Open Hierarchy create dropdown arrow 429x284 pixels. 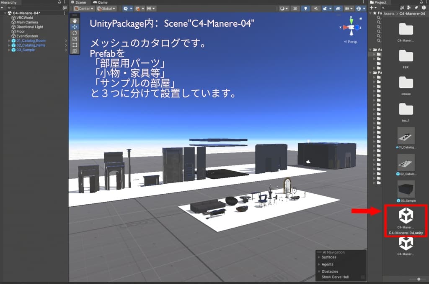[x=2, y=8]
